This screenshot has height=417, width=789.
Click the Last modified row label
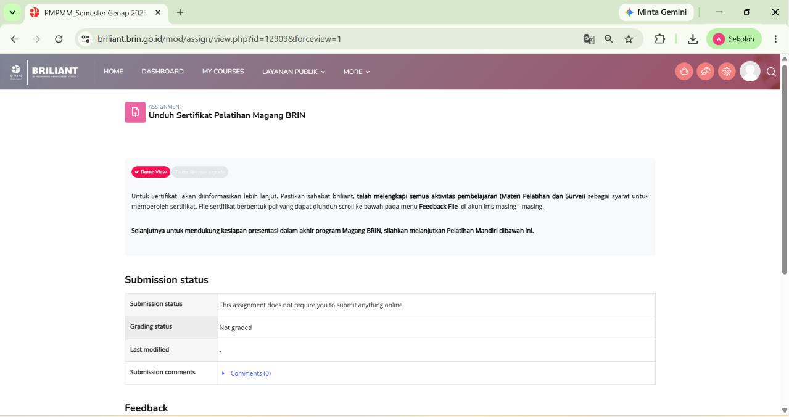(149, 349)
